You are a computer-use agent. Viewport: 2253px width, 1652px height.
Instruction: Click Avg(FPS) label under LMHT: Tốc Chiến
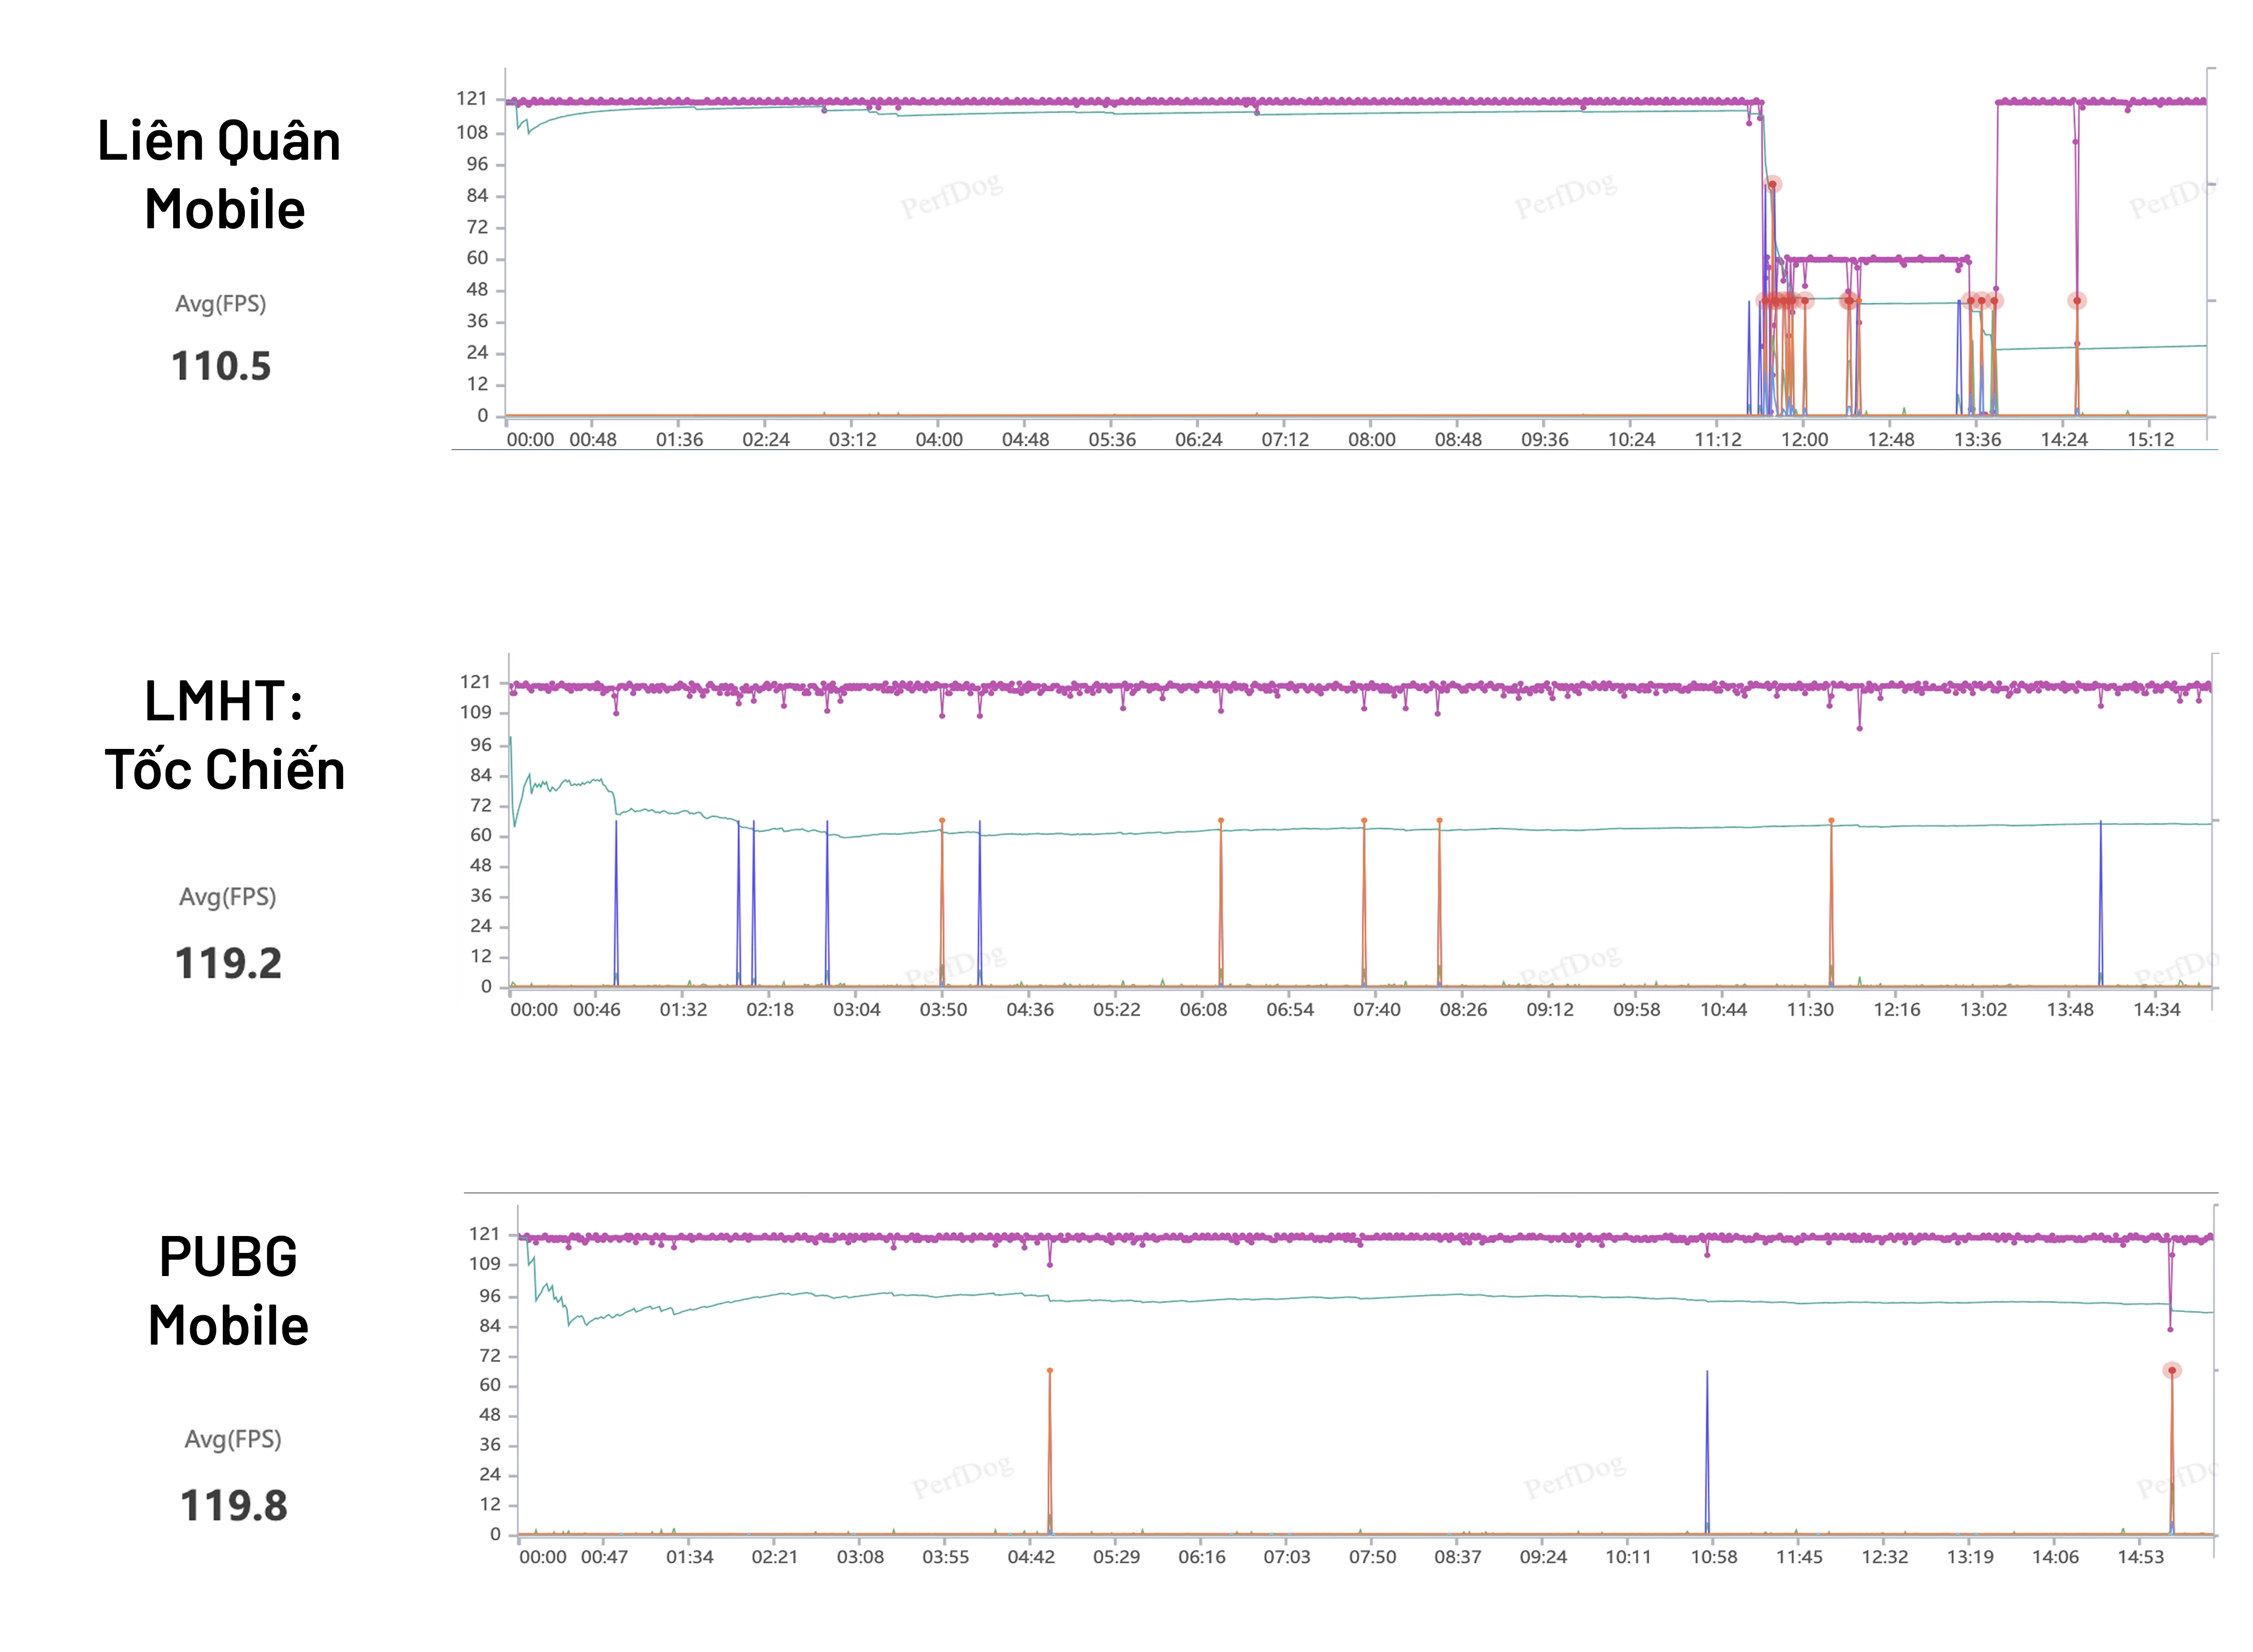pyautogui.click(x=228, y=897)
